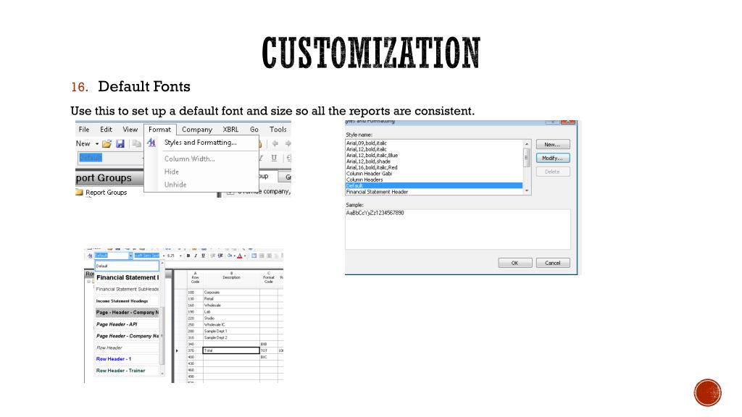The image size is (742, 417).
Task: Toggle Underline in lower toolbar
Action: pyautogui.click(x=203, y=256)
